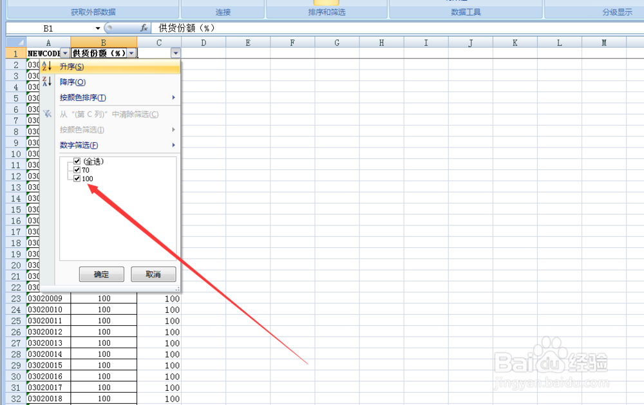
Task: Click the 排序和筛选 group label
Action: pos(327,12)
